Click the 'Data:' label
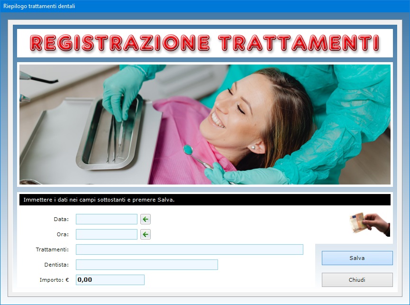This screenshot has height=305, width=410. pos(61,219)
